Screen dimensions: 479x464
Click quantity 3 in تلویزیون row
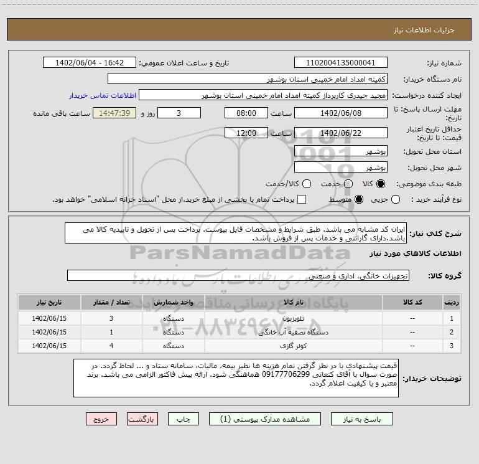coord(111,318)
